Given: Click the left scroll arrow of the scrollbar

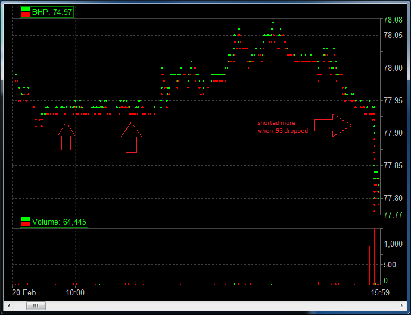Looking at the screenshot, I should click(x=9, y=305).
